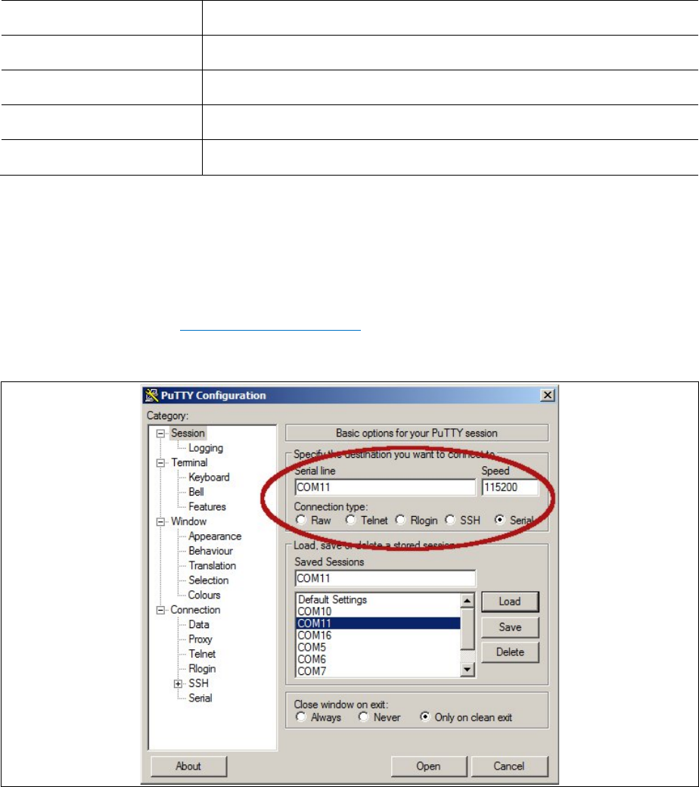Viewport: 699px width, 787px height.
Task: Open the Bell settings category
Action: (x=196, y=492)
